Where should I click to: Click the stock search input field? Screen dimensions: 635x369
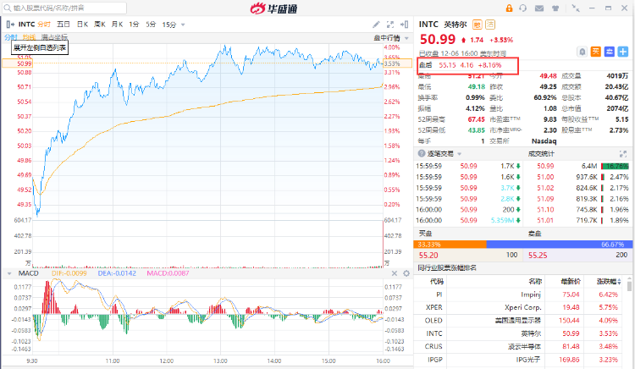(x=65, y=8)
